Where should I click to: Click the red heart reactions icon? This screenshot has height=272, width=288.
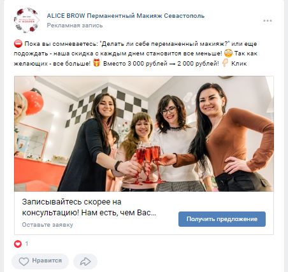[18, 243]
